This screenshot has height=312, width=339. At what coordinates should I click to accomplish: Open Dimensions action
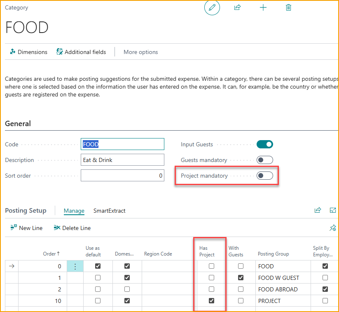tap(28, 52)
